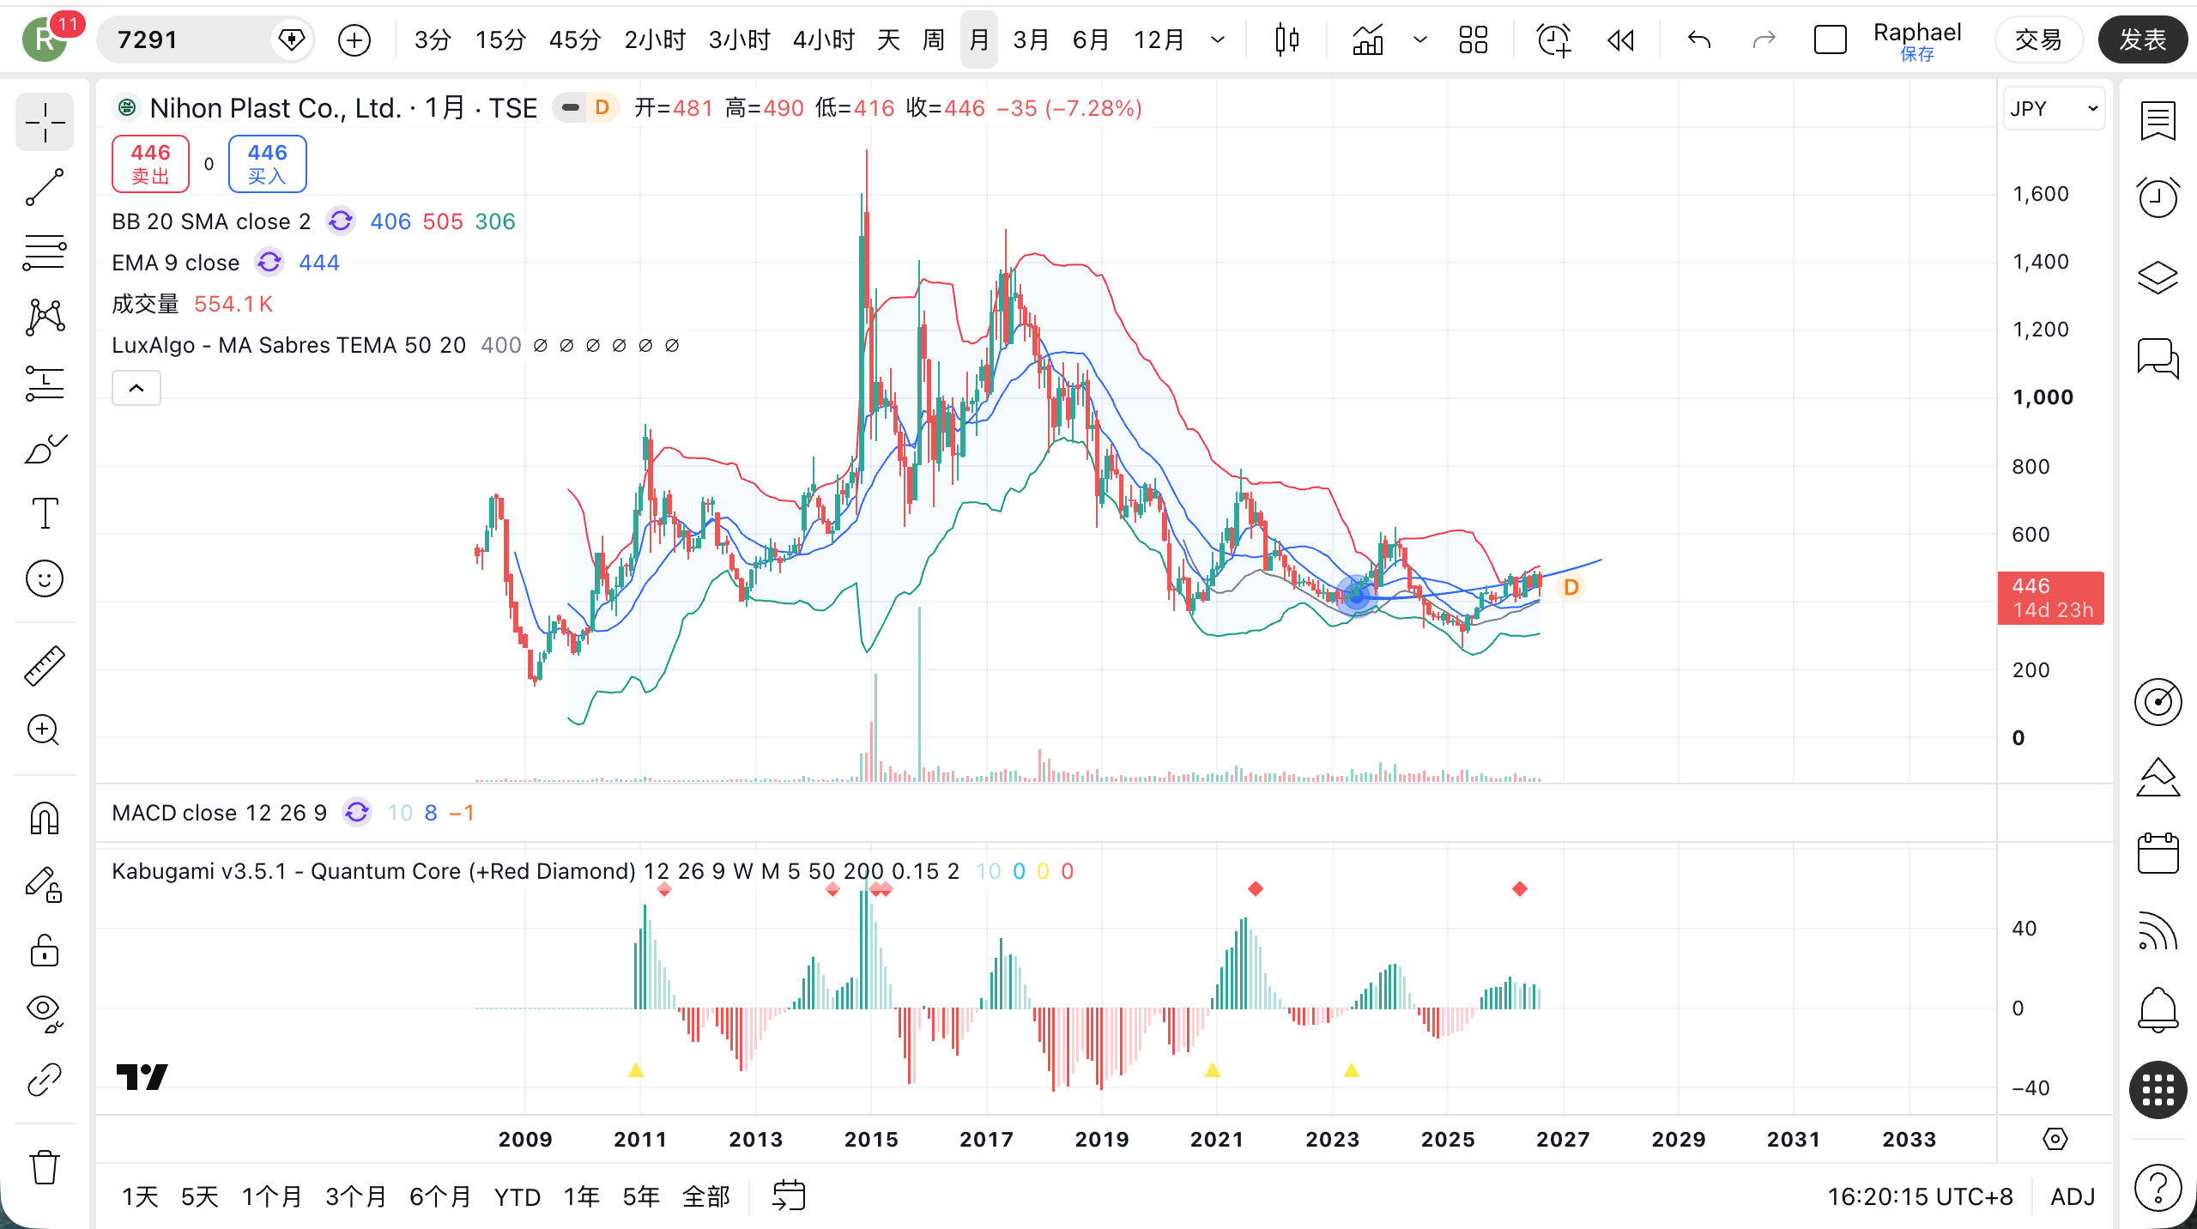The height and width of the screenshot is (1229, 2197).
Task: Set chart range to 3个月
Action: (x=355, y=1196)
